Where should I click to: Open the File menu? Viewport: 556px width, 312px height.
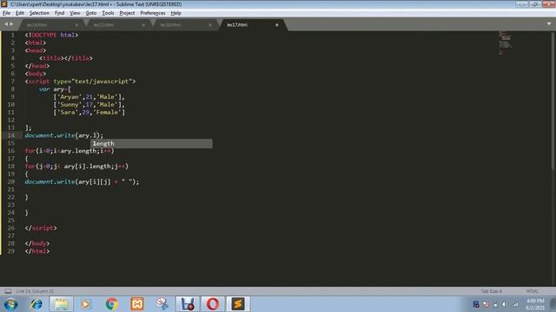6,13
